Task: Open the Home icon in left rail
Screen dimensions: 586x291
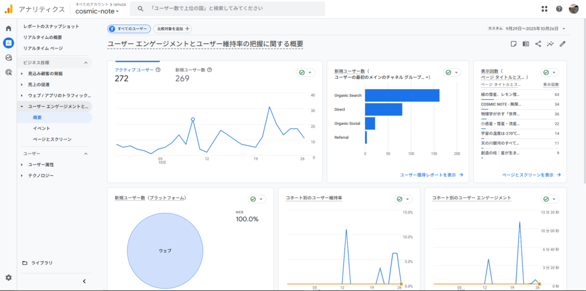Action: [9, 29]
